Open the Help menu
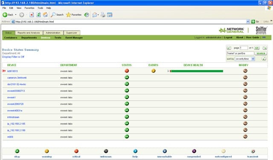 49,8
